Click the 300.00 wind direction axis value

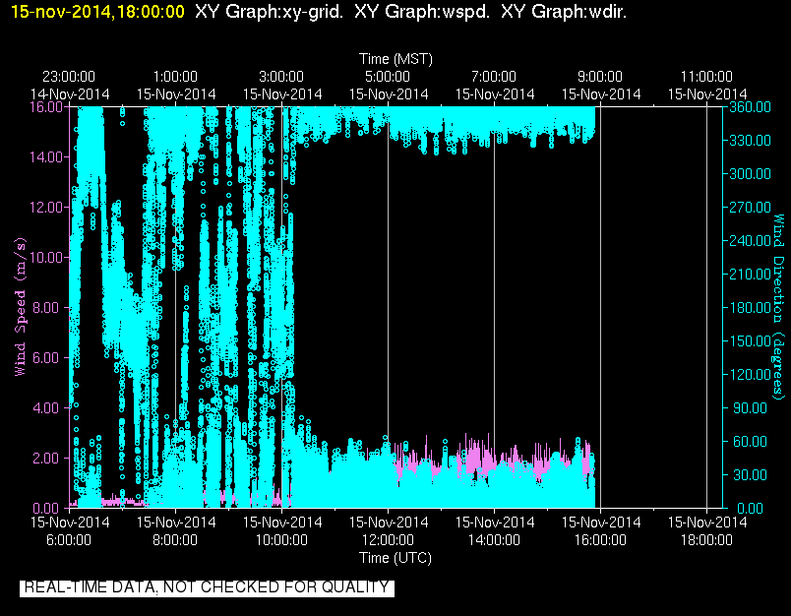click(x=750, y=174)
